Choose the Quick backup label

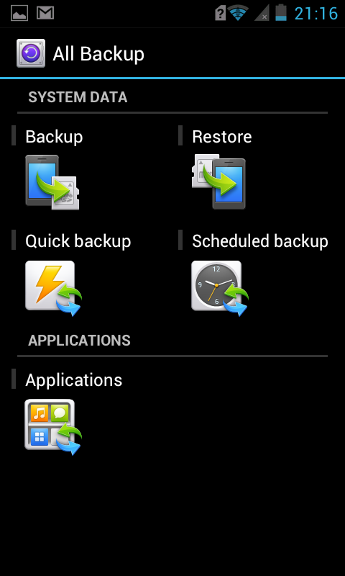coord(78,241)
